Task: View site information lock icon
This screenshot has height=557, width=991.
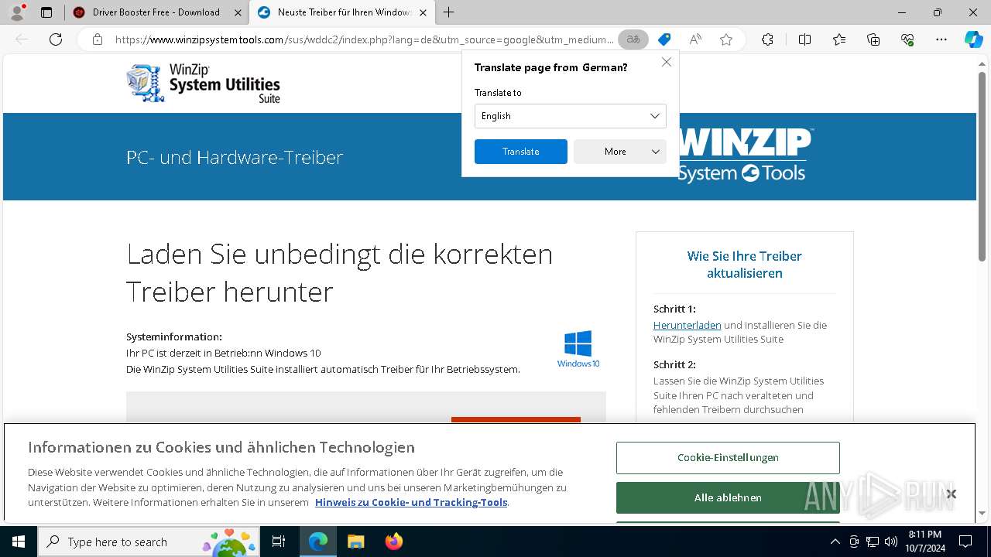Action: [x=98, y=39]
